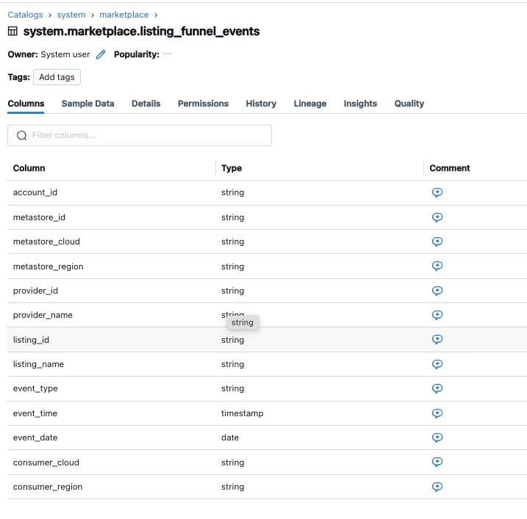
Task: Add comment for metastore_id column
Action: (437, 217)
